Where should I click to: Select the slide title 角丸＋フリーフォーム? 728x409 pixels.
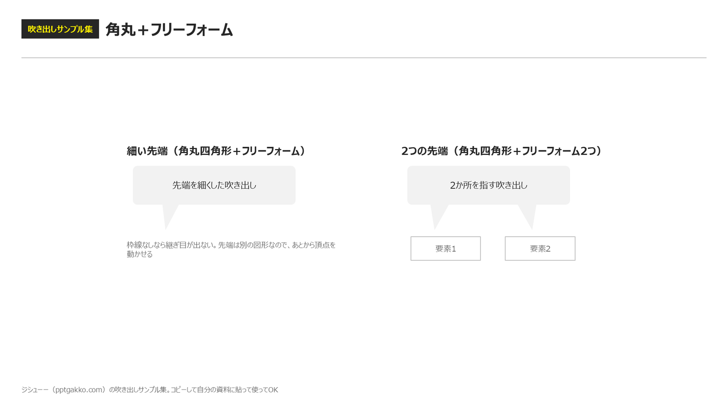[169, 30]
